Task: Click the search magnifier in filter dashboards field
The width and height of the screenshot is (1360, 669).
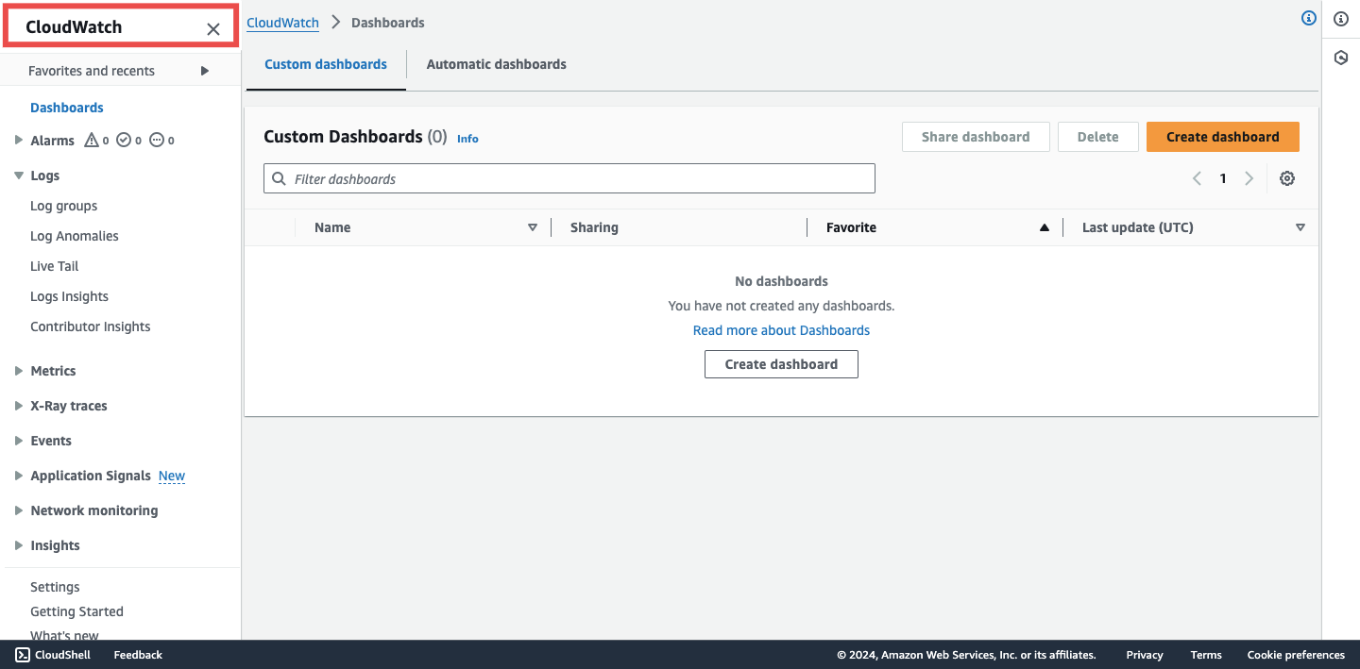Action: (279, 178)
